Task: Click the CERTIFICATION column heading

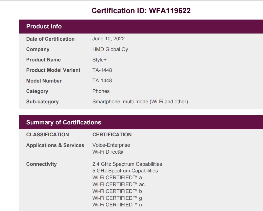Action: 112,135
